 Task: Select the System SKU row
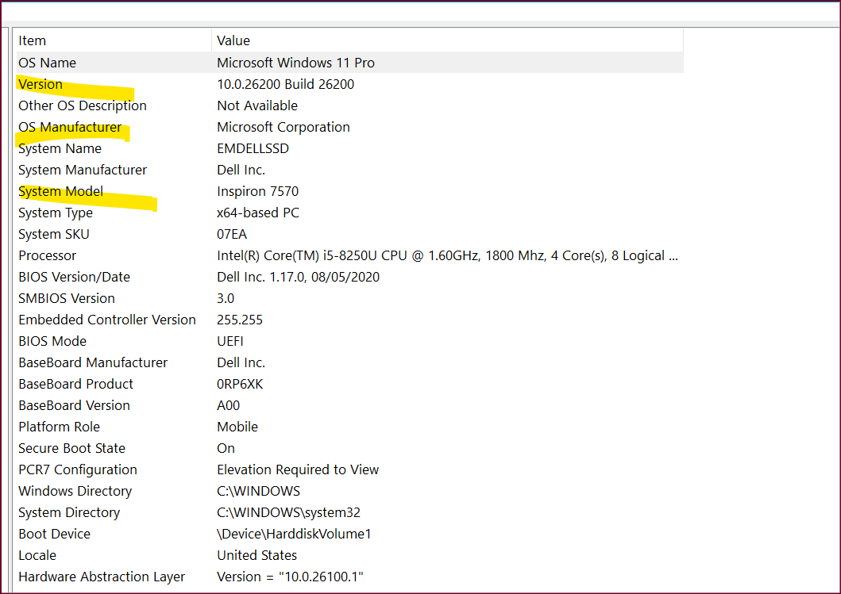349,234
